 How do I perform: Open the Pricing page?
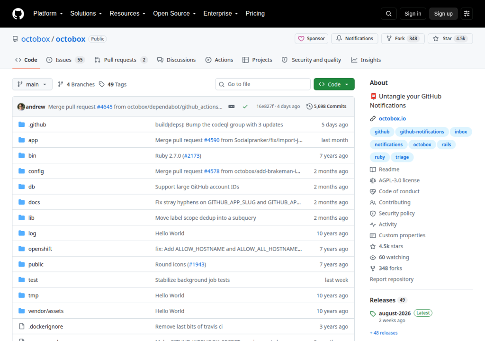tap(255, 14)
